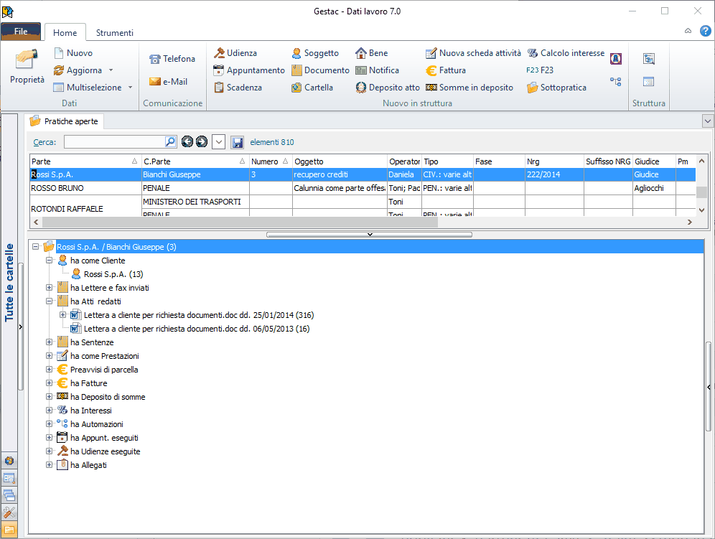Open the File menu
Viewport: 715px width, 539px height.
21,32
